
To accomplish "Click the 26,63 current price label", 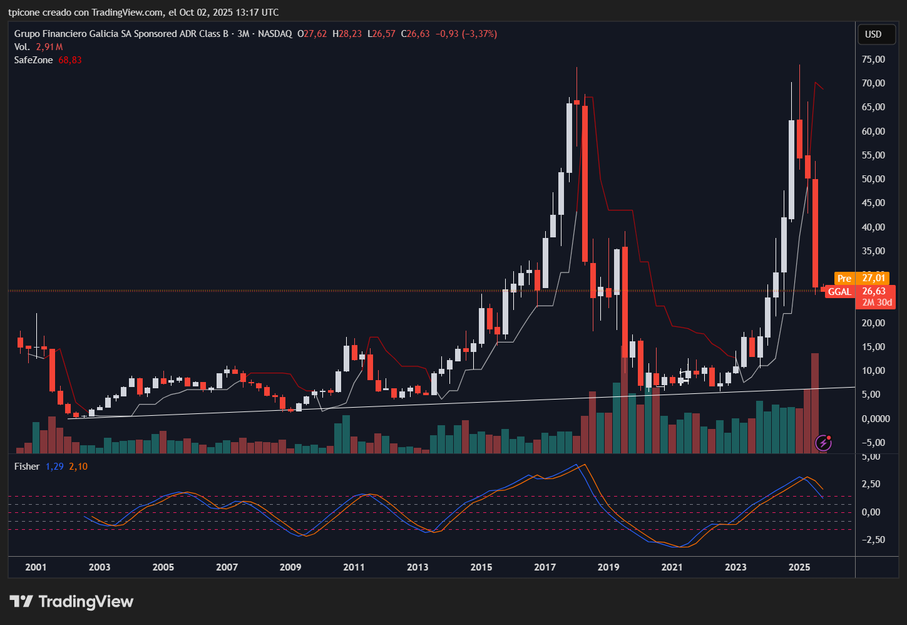I will pyautogui.click(x=874, y=291).
